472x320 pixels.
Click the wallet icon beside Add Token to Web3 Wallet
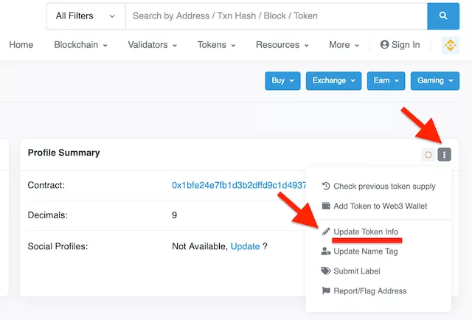tap(326, 206)
